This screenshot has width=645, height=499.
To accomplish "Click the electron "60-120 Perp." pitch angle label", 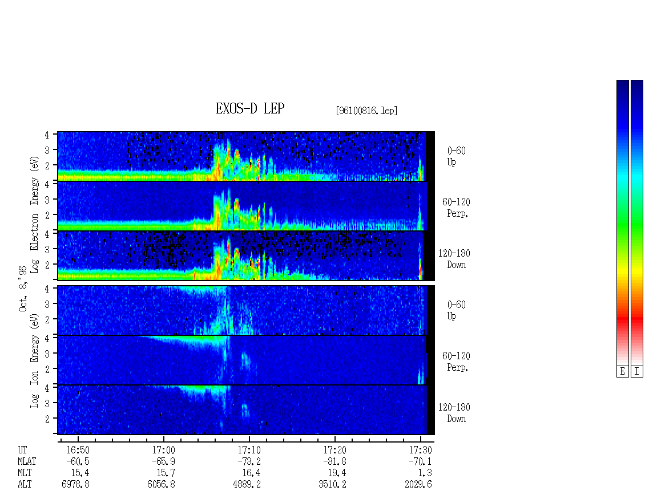I will (455, 208).
